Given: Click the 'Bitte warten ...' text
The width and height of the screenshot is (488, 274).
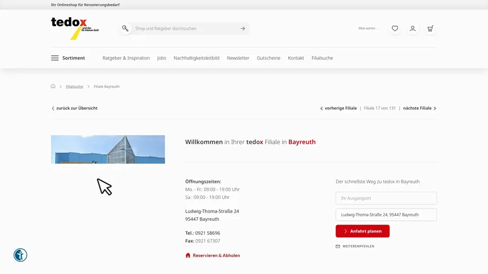Looking at the screenshot, I should pos(368,28).
